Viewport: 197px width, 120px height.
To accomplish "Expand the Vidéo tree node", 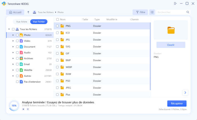I will (13, 41).
